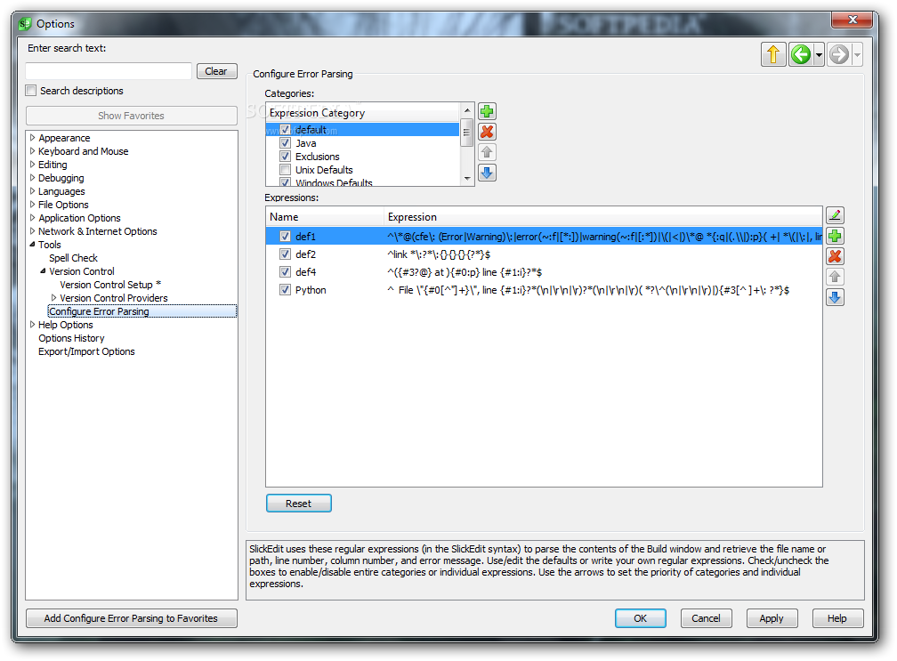897x661 pixels.
Task: Click the Cancel button
Action: (x=706, y=618)
